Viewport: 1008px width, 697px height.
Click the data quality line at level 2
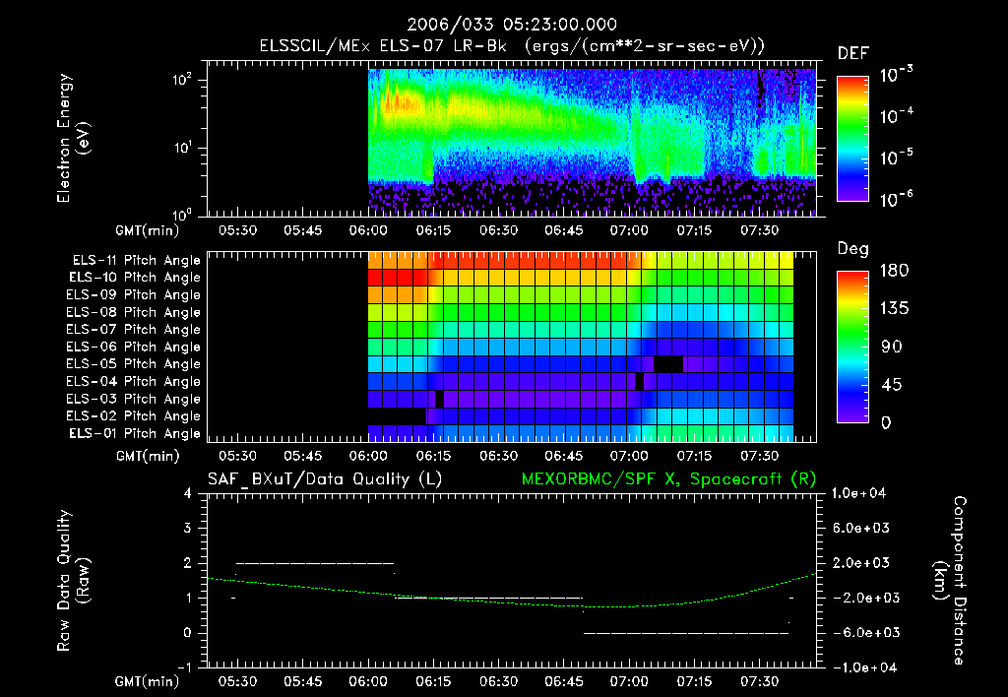[315, 563]
